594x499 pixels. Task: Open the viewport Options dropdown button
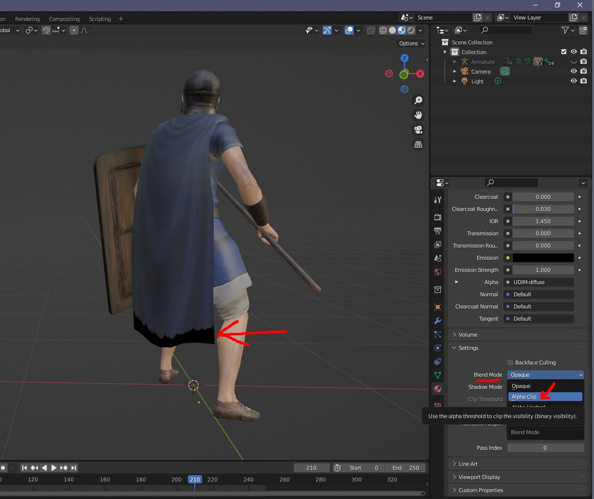(411, 44)
